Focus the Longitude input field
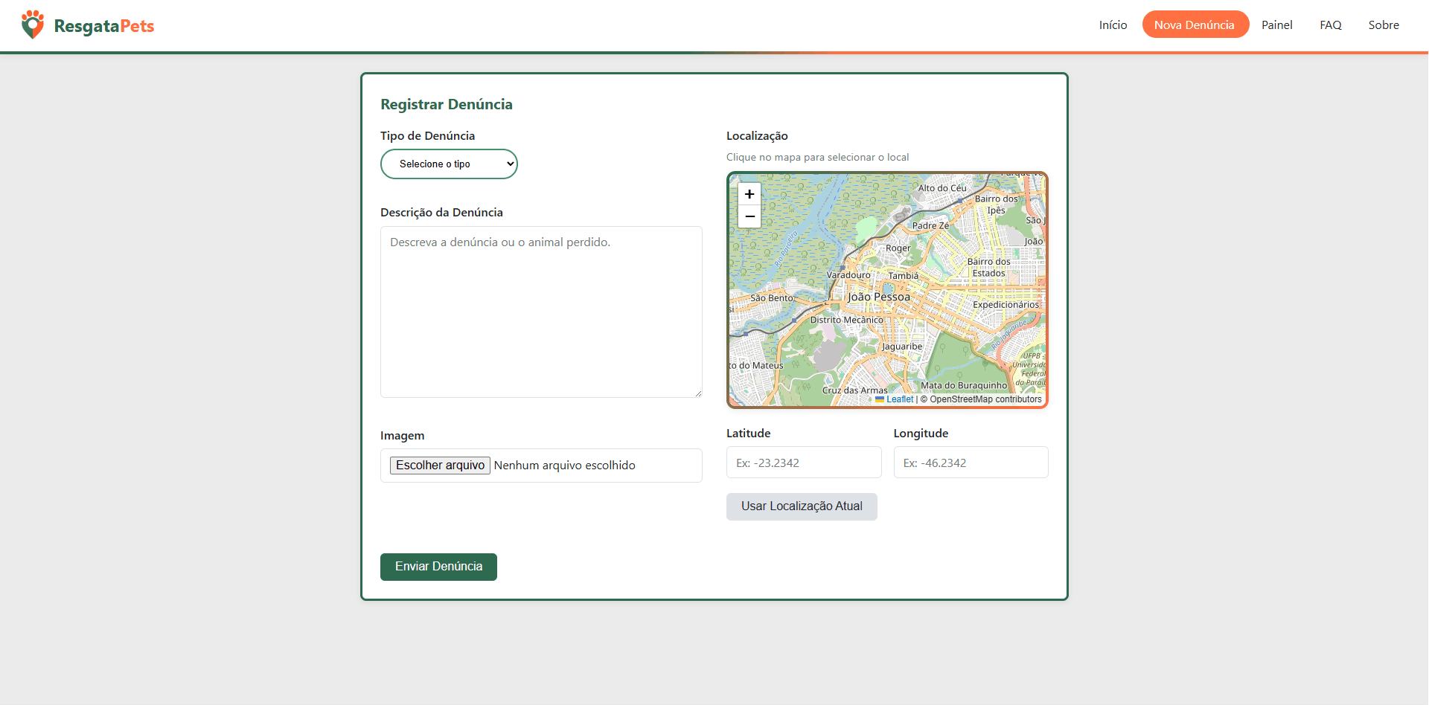The height and width of the screenshot is (705, 1429). [971, 463]
